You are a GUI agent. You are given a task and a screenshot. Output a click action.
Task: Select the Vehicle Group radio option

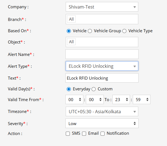(90, 31)
